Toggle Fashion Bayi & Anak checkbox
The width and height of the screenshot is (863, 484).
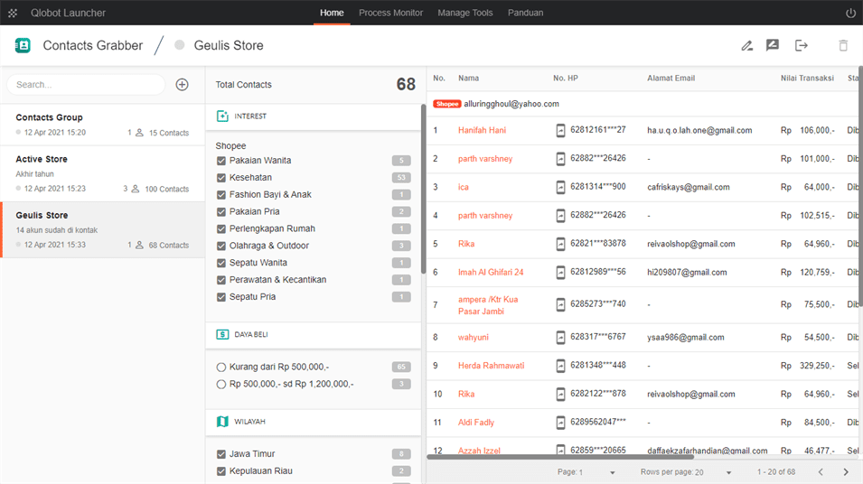[221, 195]
